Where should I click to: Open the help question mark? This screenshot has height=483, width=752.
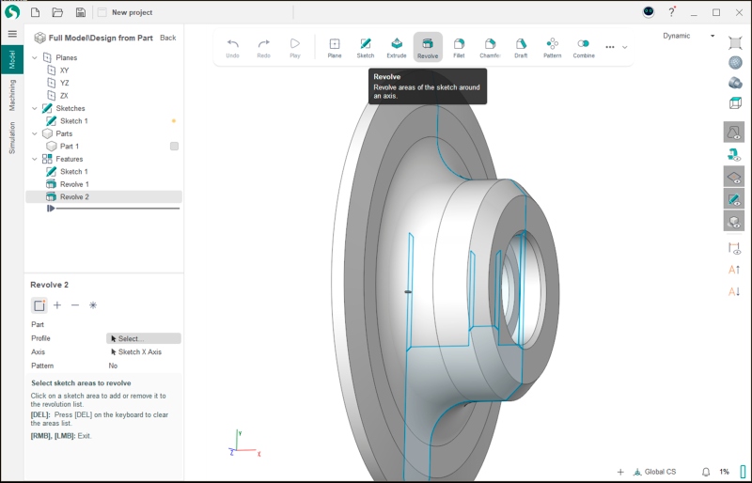[x=672, y=12]
